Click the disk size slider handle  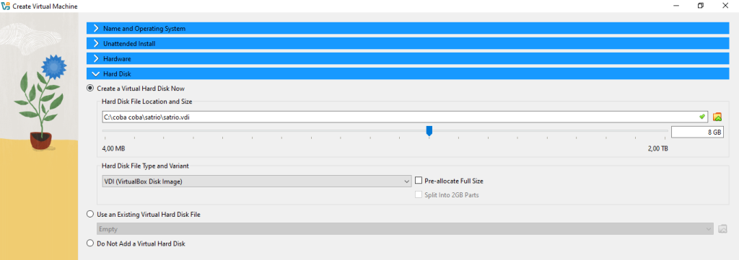(x=429, y=130)
